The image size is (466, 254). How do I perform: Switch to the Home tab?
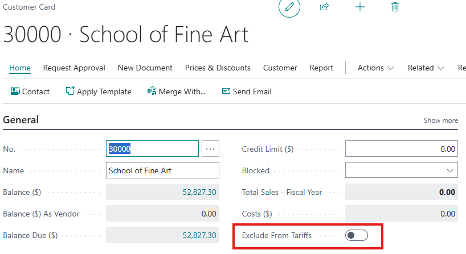coord(20,68)
